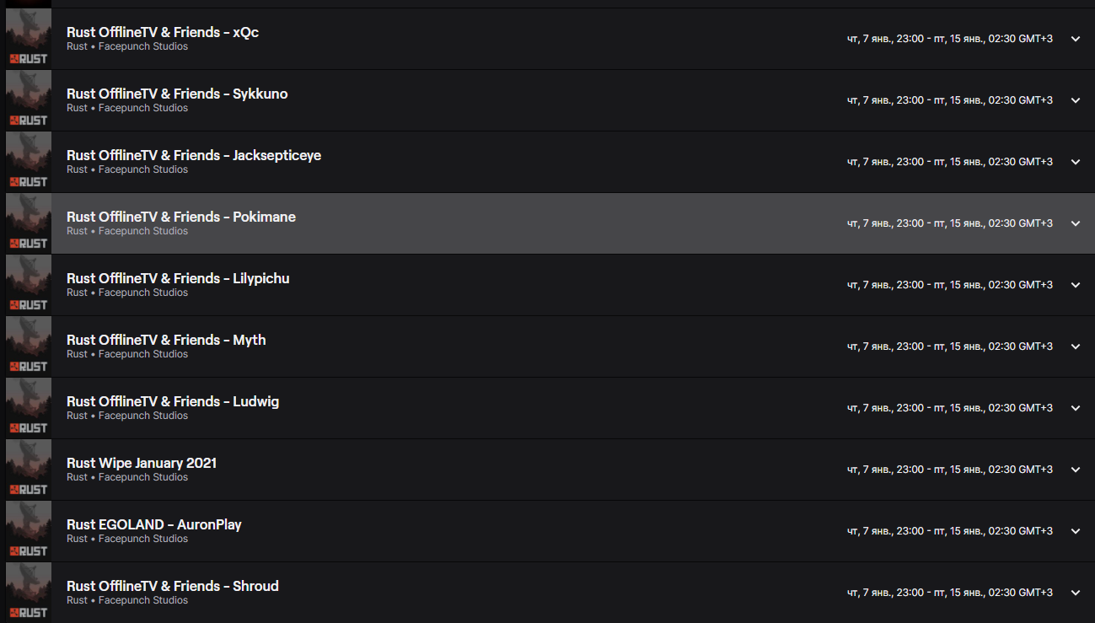Click the Rust thumbnail beside Pokimane campaign
The height and width of the screenshot is (623, 1095).
click(x=29, y=223)
